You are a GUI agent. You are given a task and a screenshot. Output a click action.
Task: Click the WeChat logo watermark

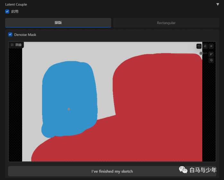pyautogui.click(x=183, y=170)
